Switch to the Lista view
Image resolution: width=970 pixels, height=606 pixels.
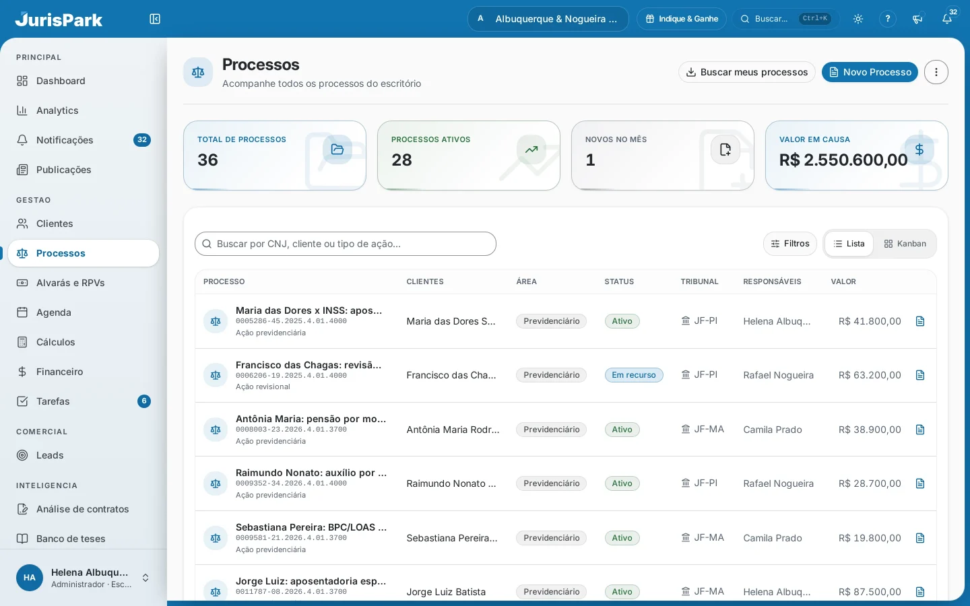click(x=849, y=244)
